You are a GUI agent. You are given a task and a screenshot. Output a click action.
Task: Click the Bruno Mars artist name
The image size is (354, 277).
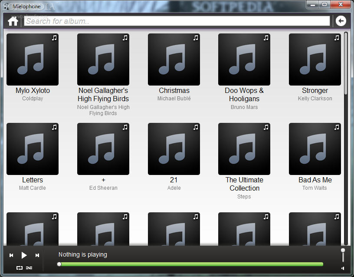(x=244, y=107)
